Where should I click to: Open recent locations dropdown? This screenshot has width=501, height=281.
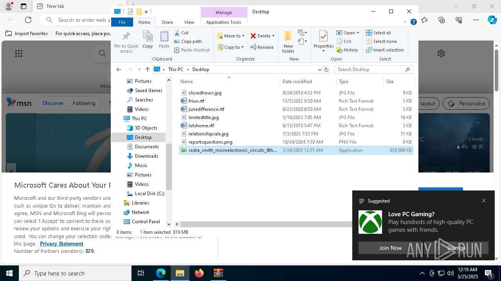point(139,69)
